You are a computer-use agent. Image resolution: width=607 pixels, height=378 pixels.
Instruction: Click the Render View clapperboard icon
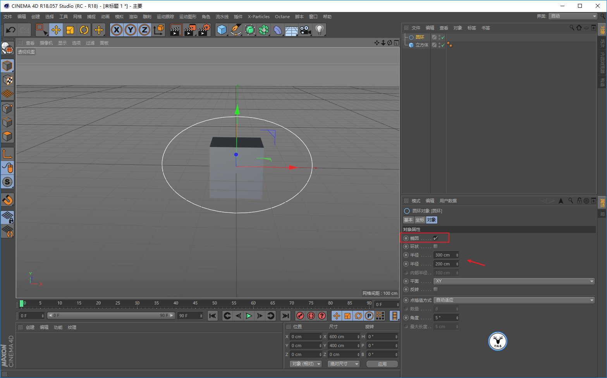click(x=175, y=30)
